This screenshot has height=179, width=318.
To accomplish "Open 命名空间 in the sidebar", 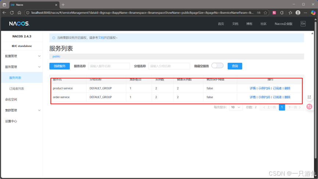I will tap(22, 99).
